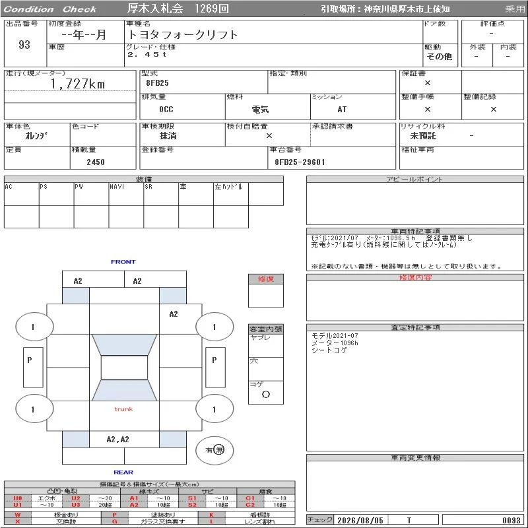Image resolution: width=528 pixels, height=528 pixels.
Task: Click the REAR label on the diagram
Action: (x=123, y=472)
